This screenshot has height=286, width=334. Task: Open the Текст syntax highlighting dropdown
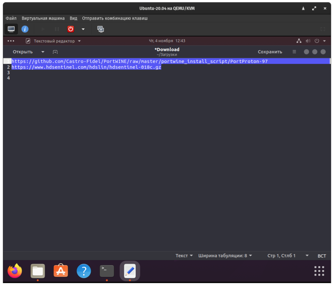point(184,256)
